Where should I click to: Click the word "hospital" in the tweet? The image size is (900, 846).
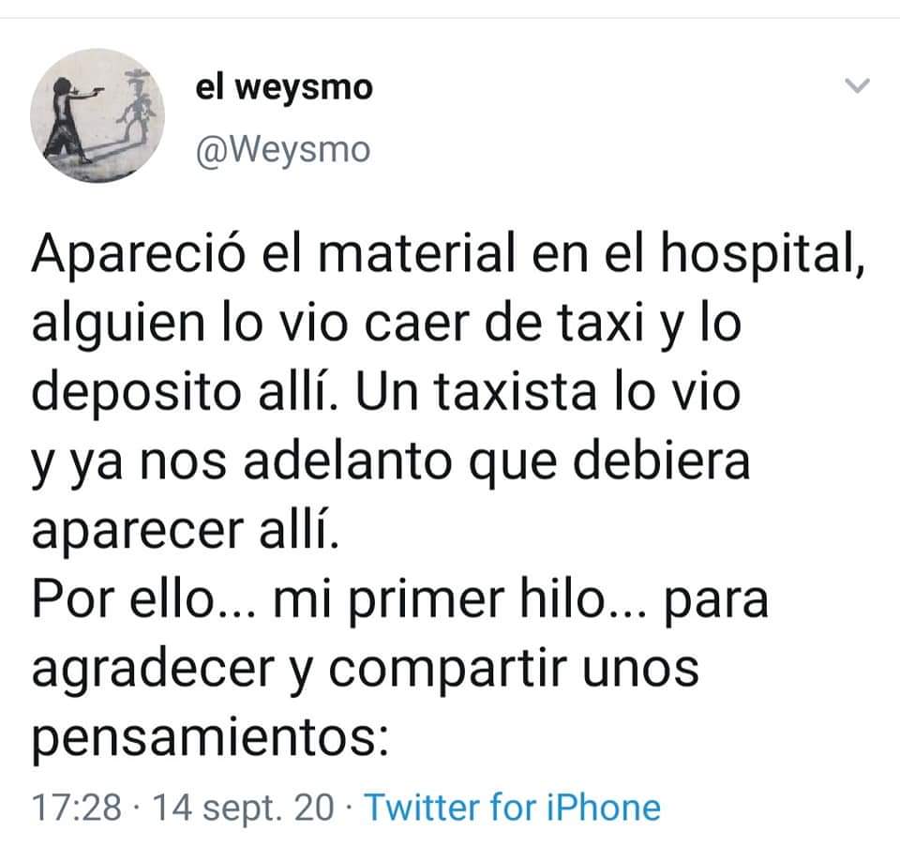757,254
